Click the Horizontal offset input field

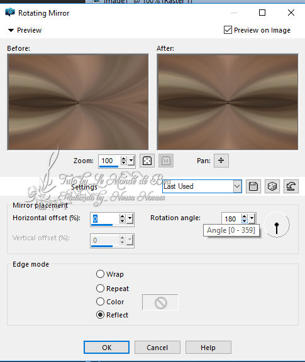point(105,218)
